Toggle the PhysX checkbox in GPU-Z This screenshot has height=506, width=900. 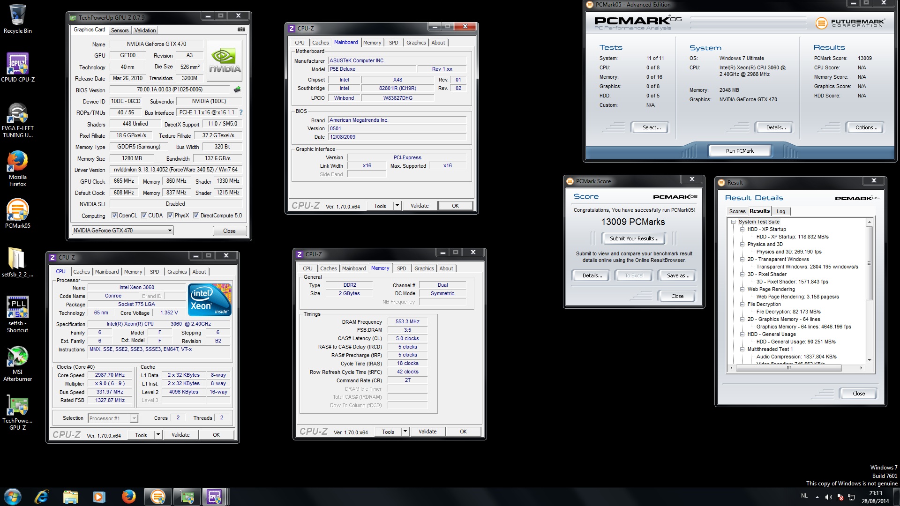pyautogui.click(x=171, y=216)
